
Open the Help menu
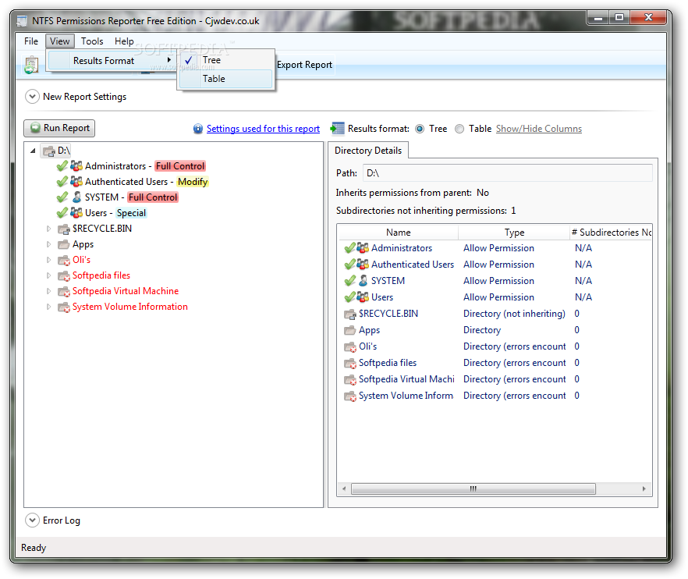(124, 41)
